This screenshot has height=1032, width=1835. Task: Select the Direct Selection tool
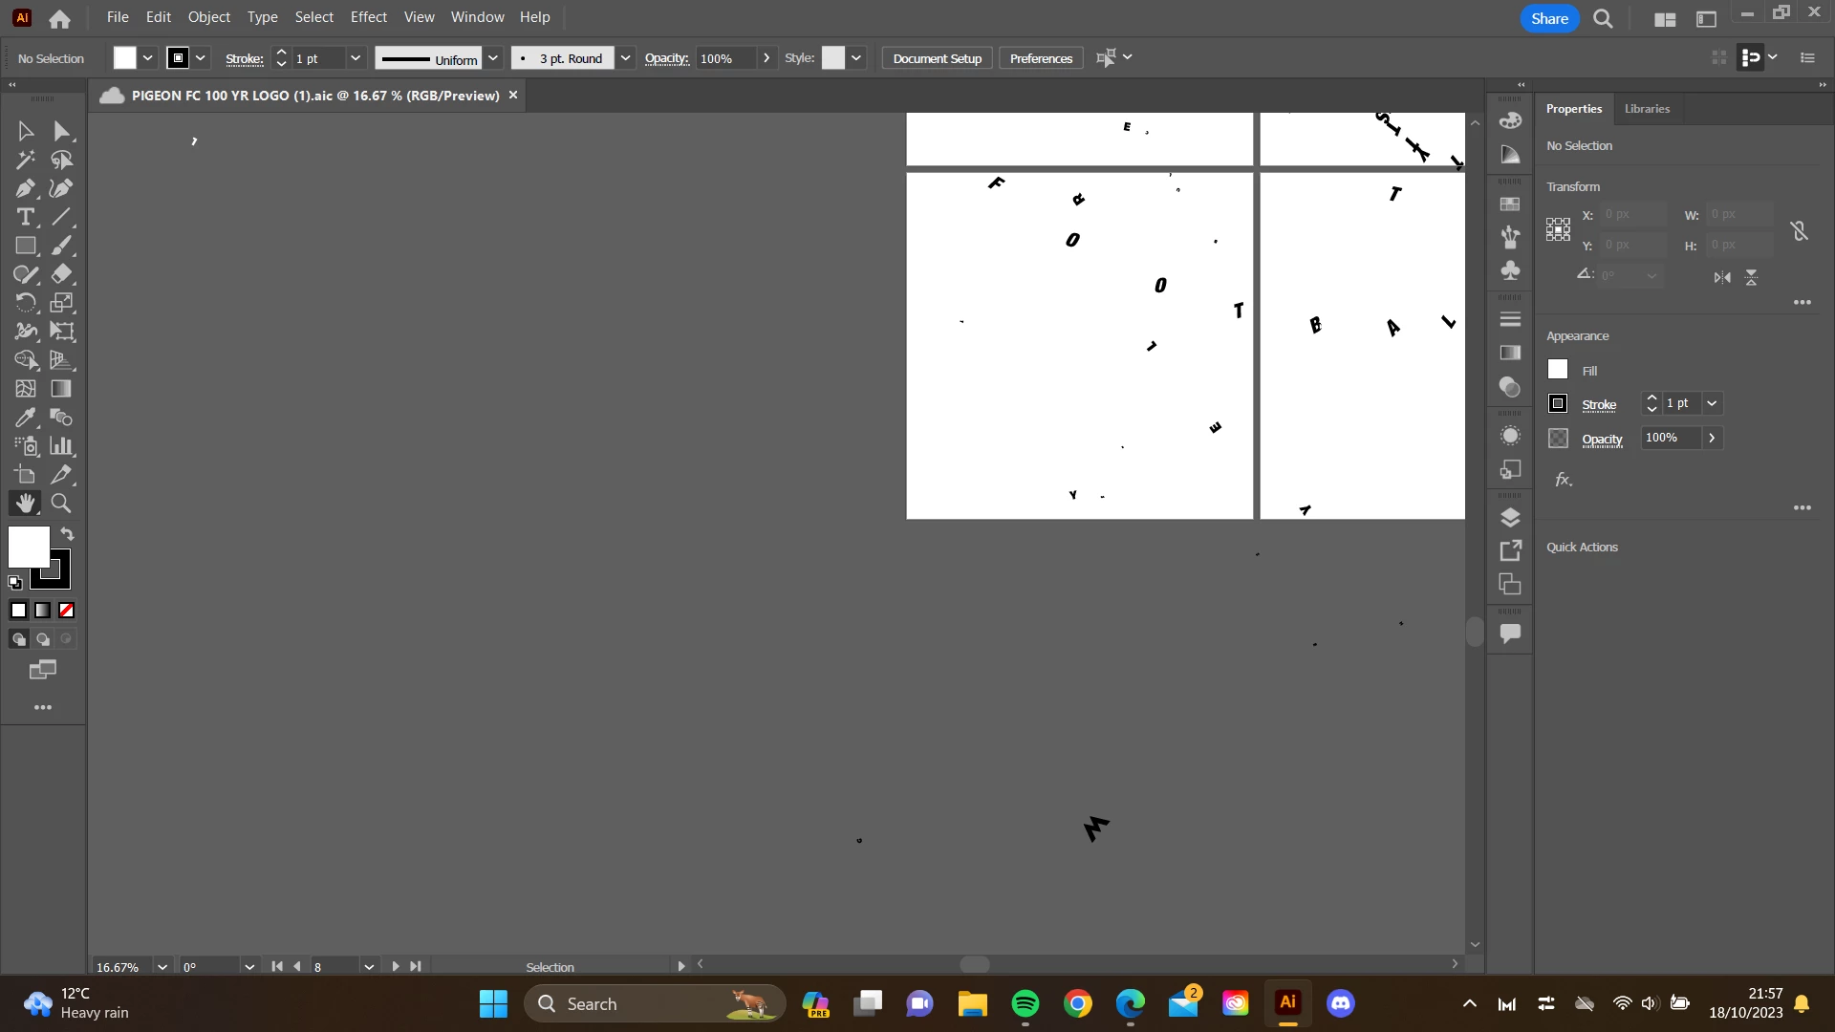[61, 131]
